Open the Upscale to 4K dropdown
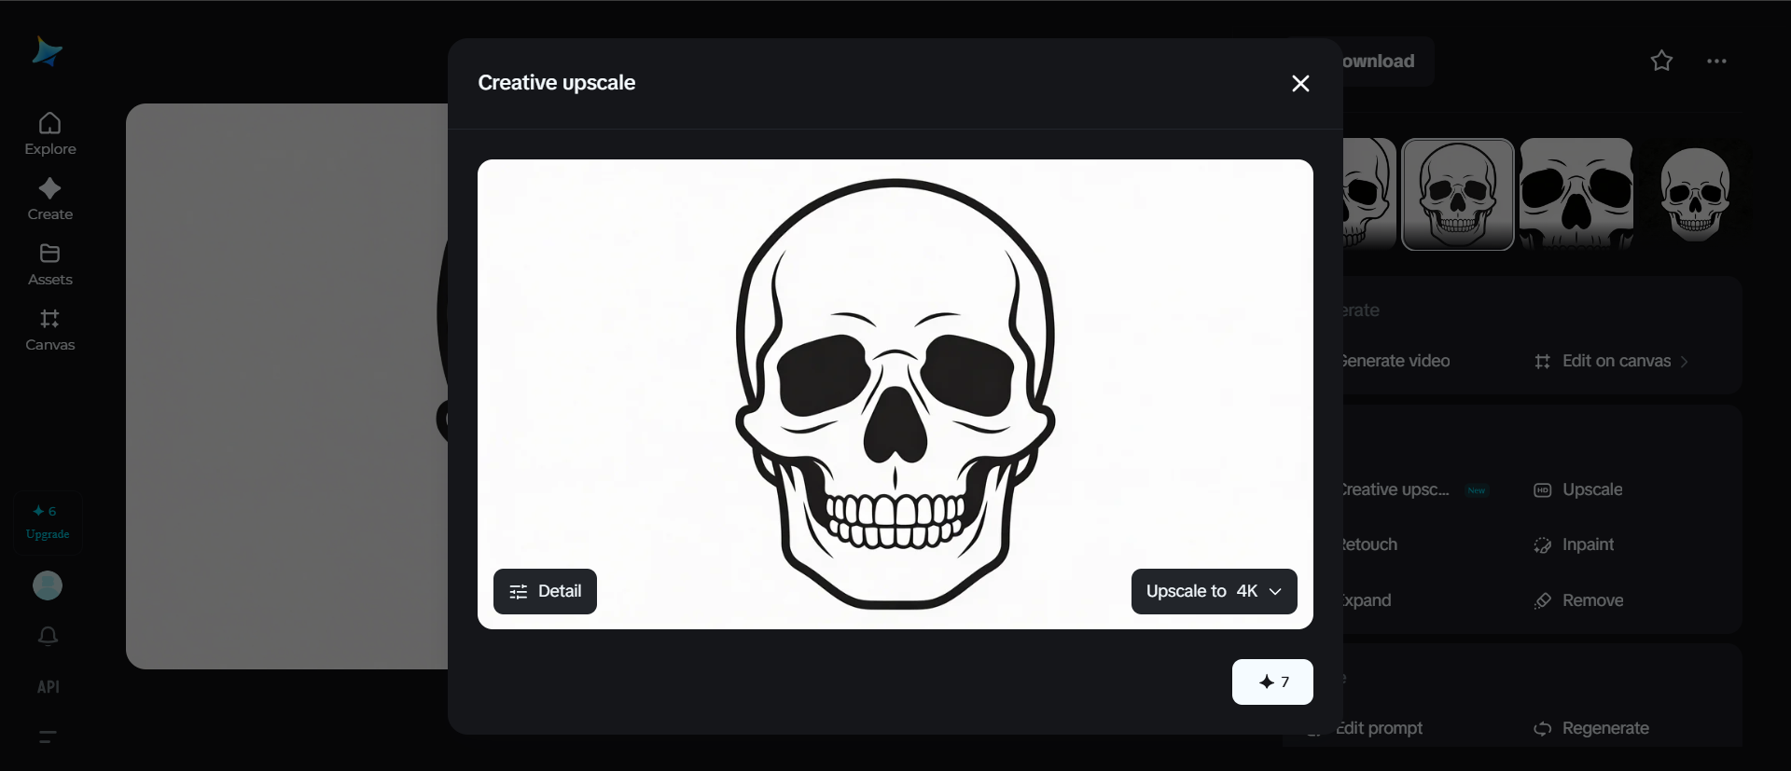 click(1214, 591)
